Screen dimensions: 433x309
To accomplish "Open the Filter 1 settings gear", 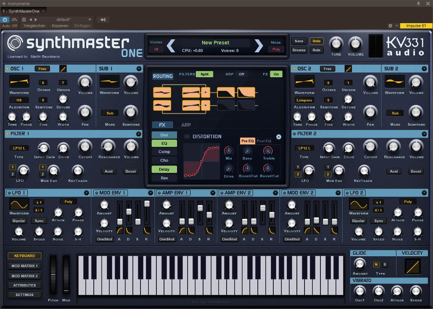I will click(x=139, y=134).
